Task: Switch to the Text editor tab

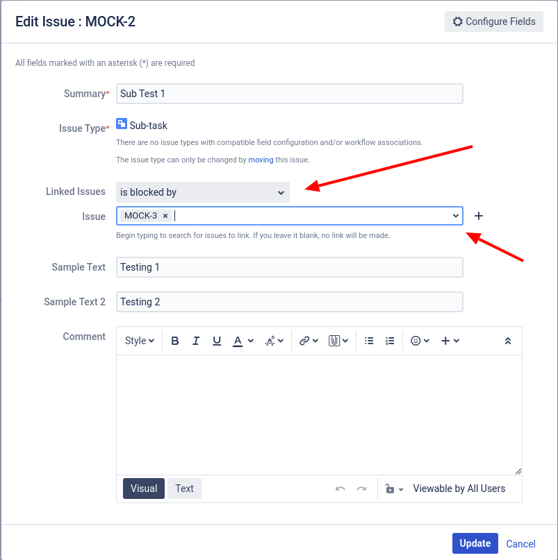Action: pyautogui.click(x=184, y=489)
